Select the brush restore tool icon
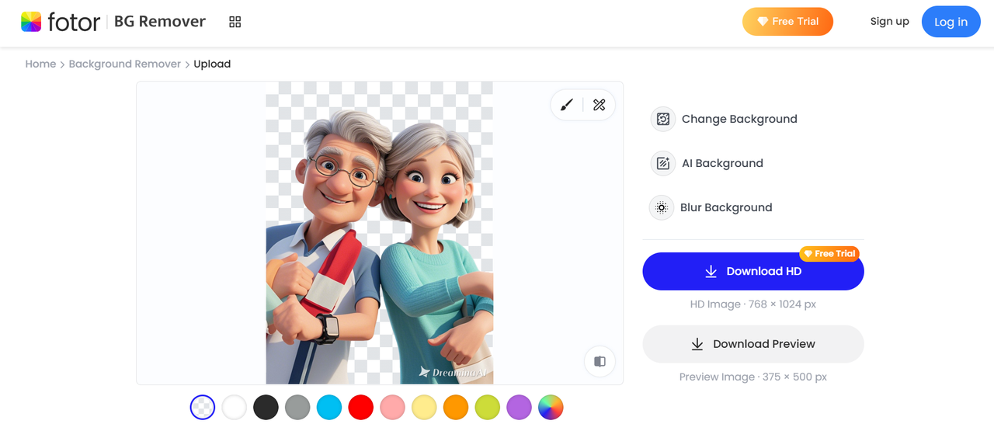994x431 pixels. (x=567, y=105)
